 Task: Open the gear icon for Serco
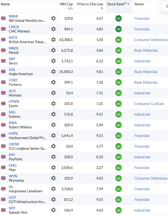53,61
